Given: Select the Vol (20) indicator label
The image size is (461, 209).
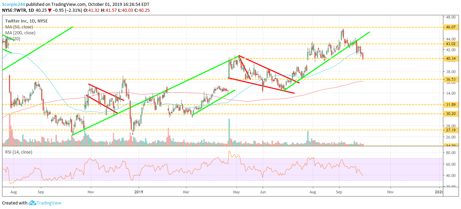Looking at the screenshot, I should pos(12,39).
